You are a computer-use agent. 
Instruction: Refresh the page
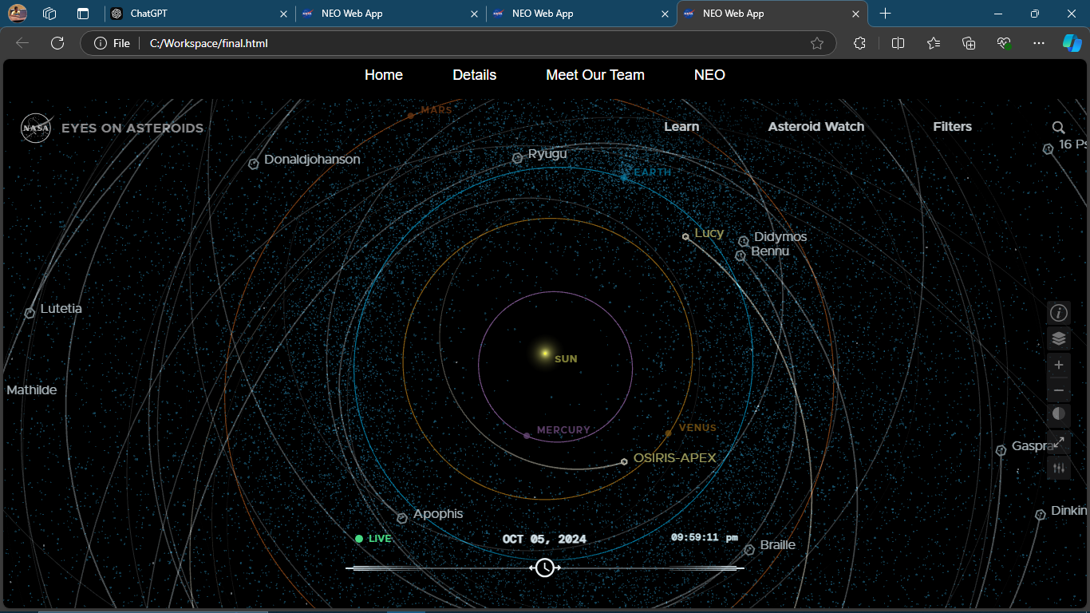coord(57,43)
